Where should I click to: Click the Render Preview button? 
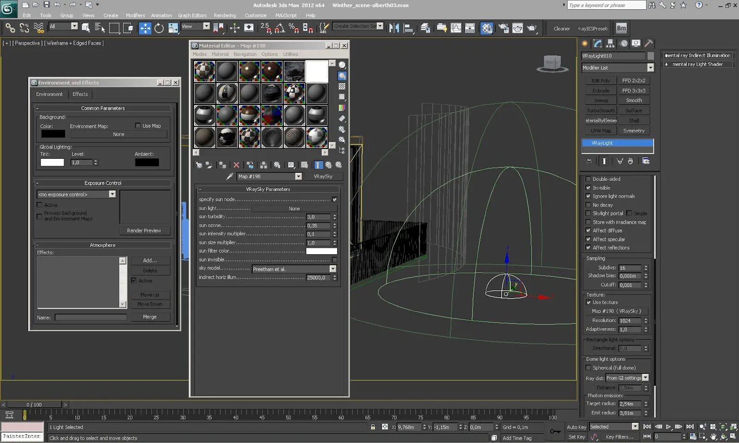144,230
